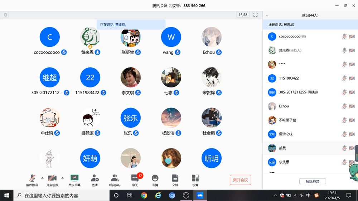Select 李文琪 avatar in the grid
The height and width of the screenshot is (201, 358).
131,77
